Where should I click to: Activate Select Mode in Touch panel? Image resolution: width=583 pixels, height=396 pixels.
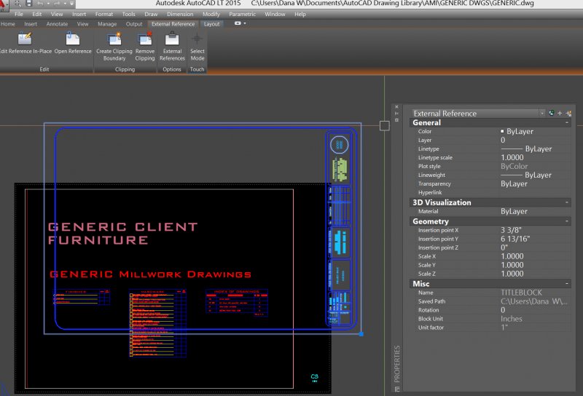point(197,39)
